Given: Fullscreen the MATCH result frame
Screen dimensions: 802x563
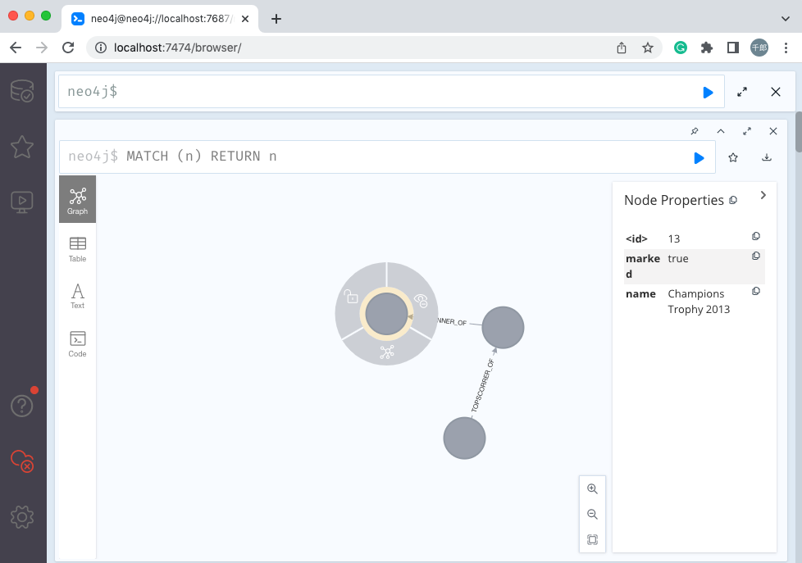Looking at the screenshot, I should pyautogui.click(x=747, y=131).
